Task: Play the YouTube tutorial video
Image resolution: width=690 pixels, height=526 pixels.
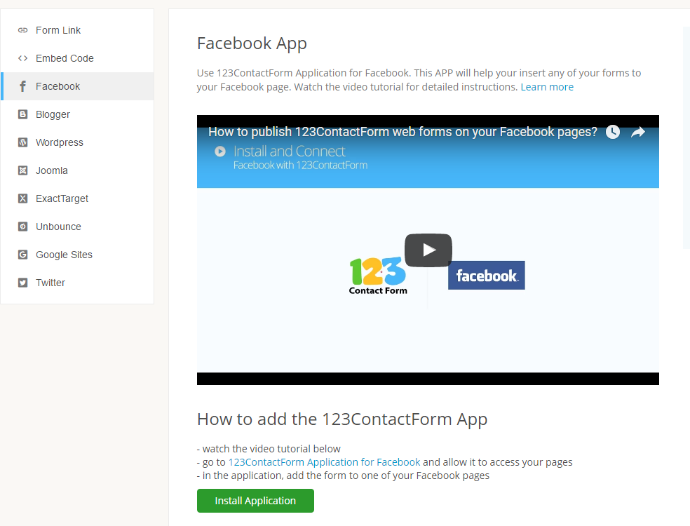Action: tap(428, 250)
